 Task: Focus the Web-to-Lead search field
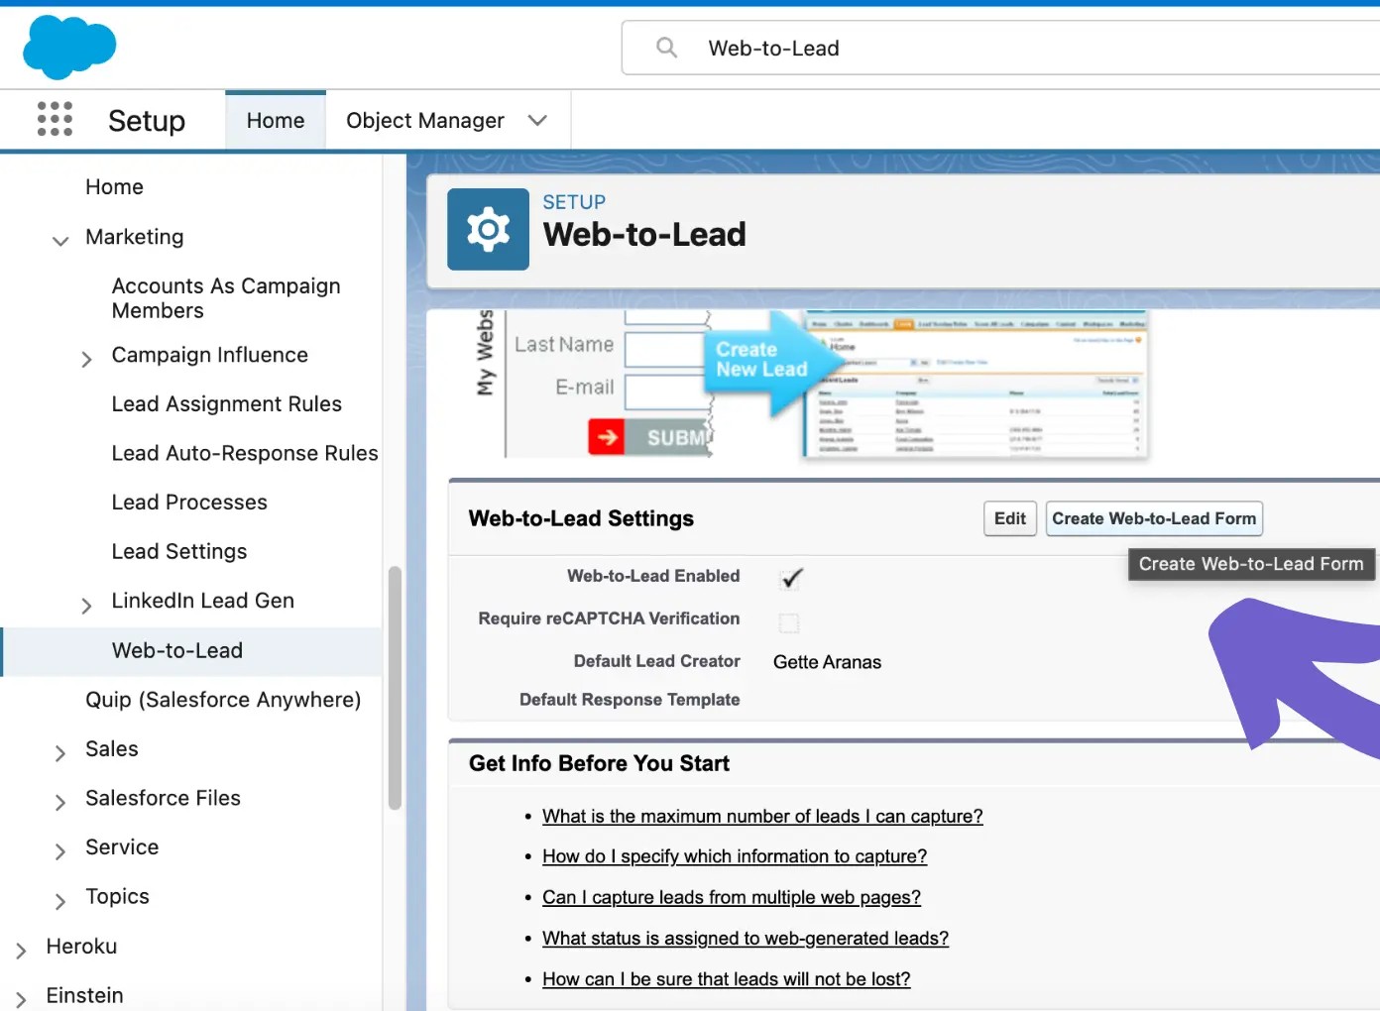pyautogui.click(x=991, y=48)
